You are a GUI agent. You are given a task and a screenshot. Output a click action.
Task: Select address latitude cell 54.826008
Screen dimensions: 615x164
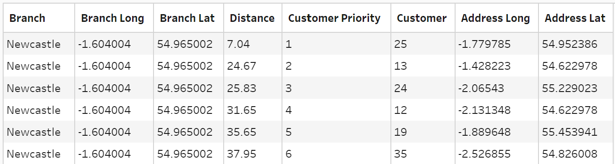point(575,154)
